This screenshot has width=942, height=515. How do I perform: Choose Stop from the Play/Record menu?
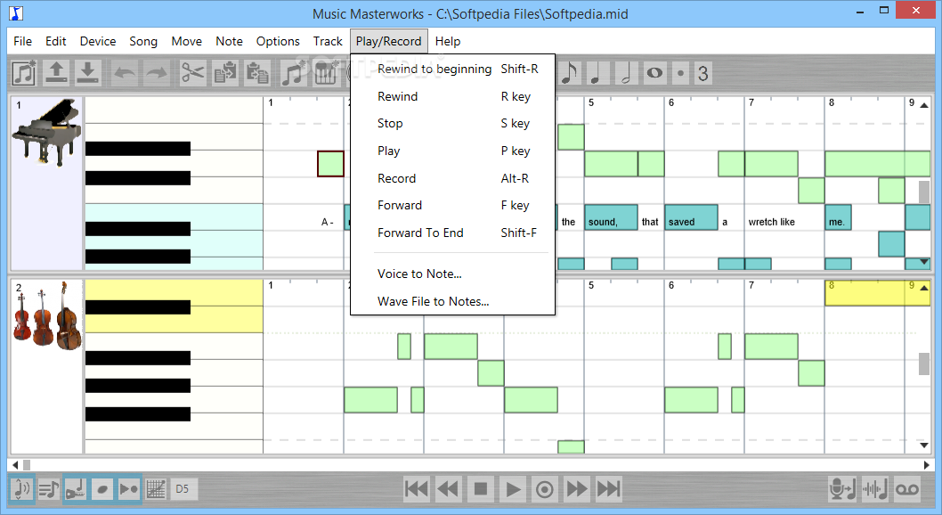[x=452, y=123]
